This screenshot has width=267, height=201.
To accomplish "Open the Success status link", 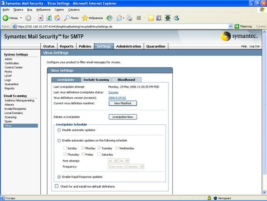I will 114,93.
